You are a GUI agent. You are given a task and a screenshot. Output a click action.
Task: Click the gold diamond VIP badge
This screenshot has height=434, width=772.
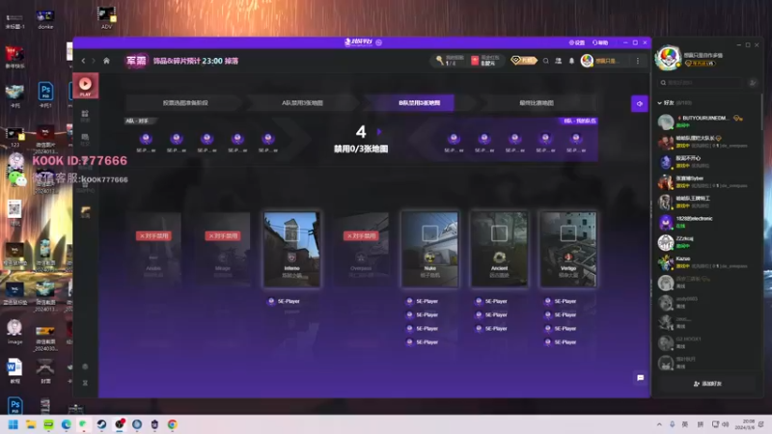523,60
